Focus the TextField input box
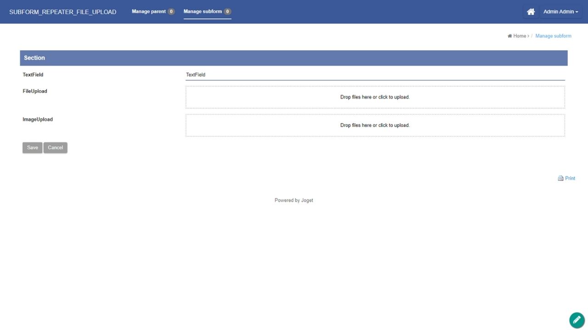 [375, 75]
